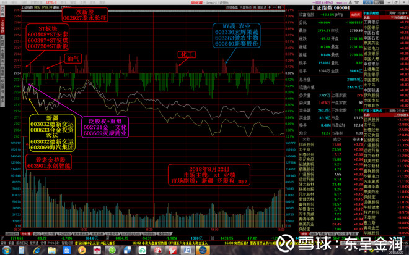Image resolution: width=409 pixels, height=255 pixels.
Task: Open the small dropdown arrow in chart toolbar
Action: point(283,7)
